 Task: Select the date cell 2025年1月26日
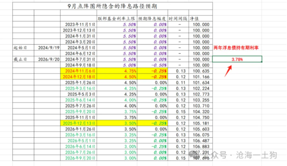click(78, 83)
